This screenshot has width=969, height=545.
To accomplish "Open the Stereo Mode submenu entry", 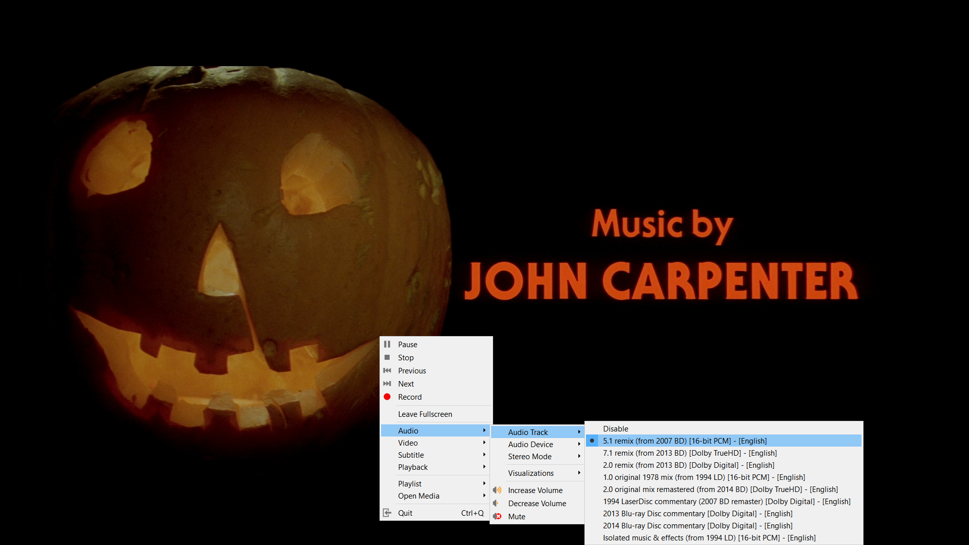I will tap(537, 456).
